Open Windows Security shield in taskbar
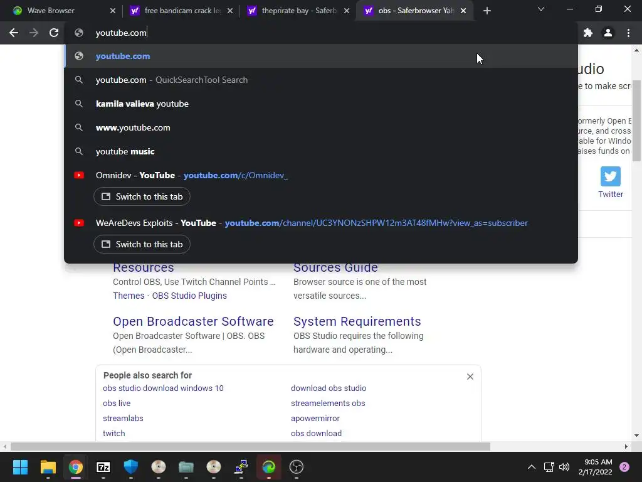642x482 pixels. coord(130,467)
